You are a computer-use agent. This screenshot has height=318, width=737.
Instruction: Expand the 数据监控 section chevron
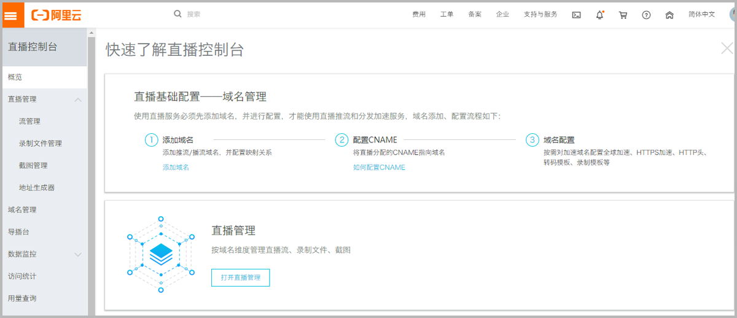[77, 254]
